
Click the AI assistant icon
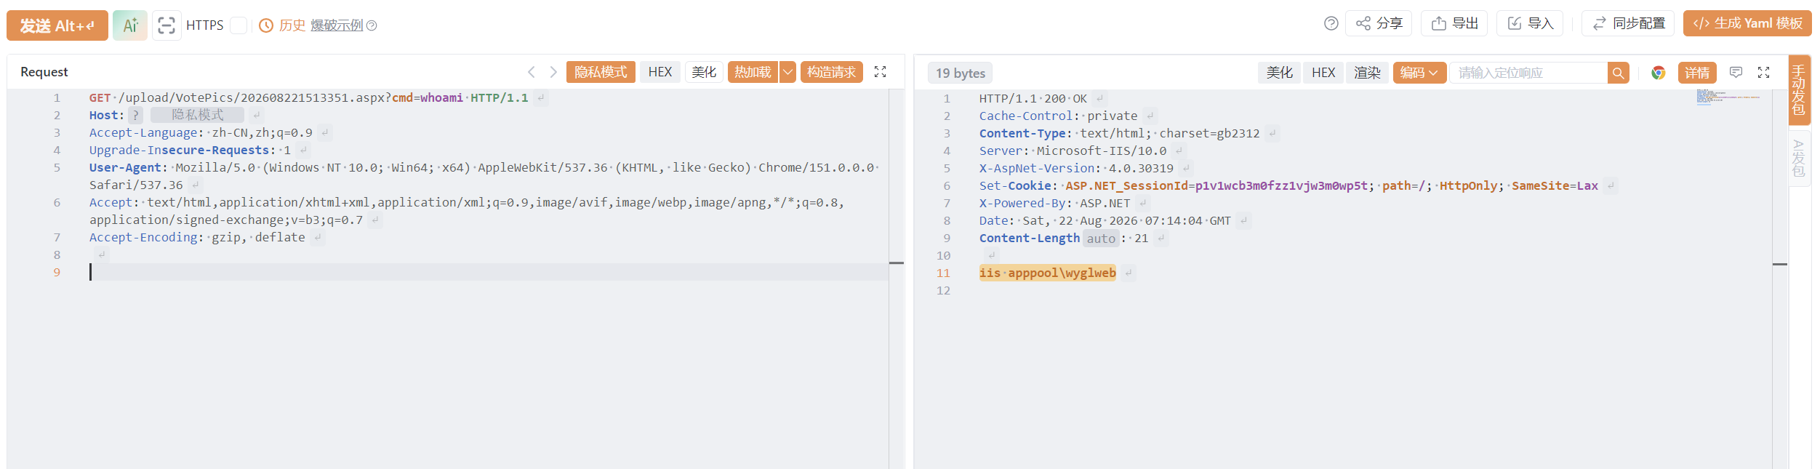click(x=130, y=25)
